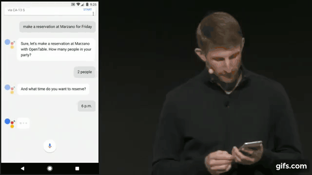The width and height of the screenshot is (312, 175).
Task: Tap the Google Assistant logo beside typing indicator
Action: click(x=10, y=123)
